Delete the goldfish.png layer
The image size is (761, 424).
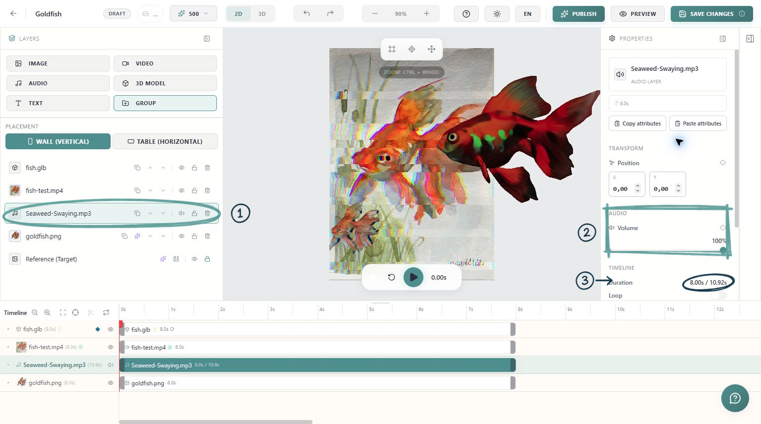(x=207, y=236)
